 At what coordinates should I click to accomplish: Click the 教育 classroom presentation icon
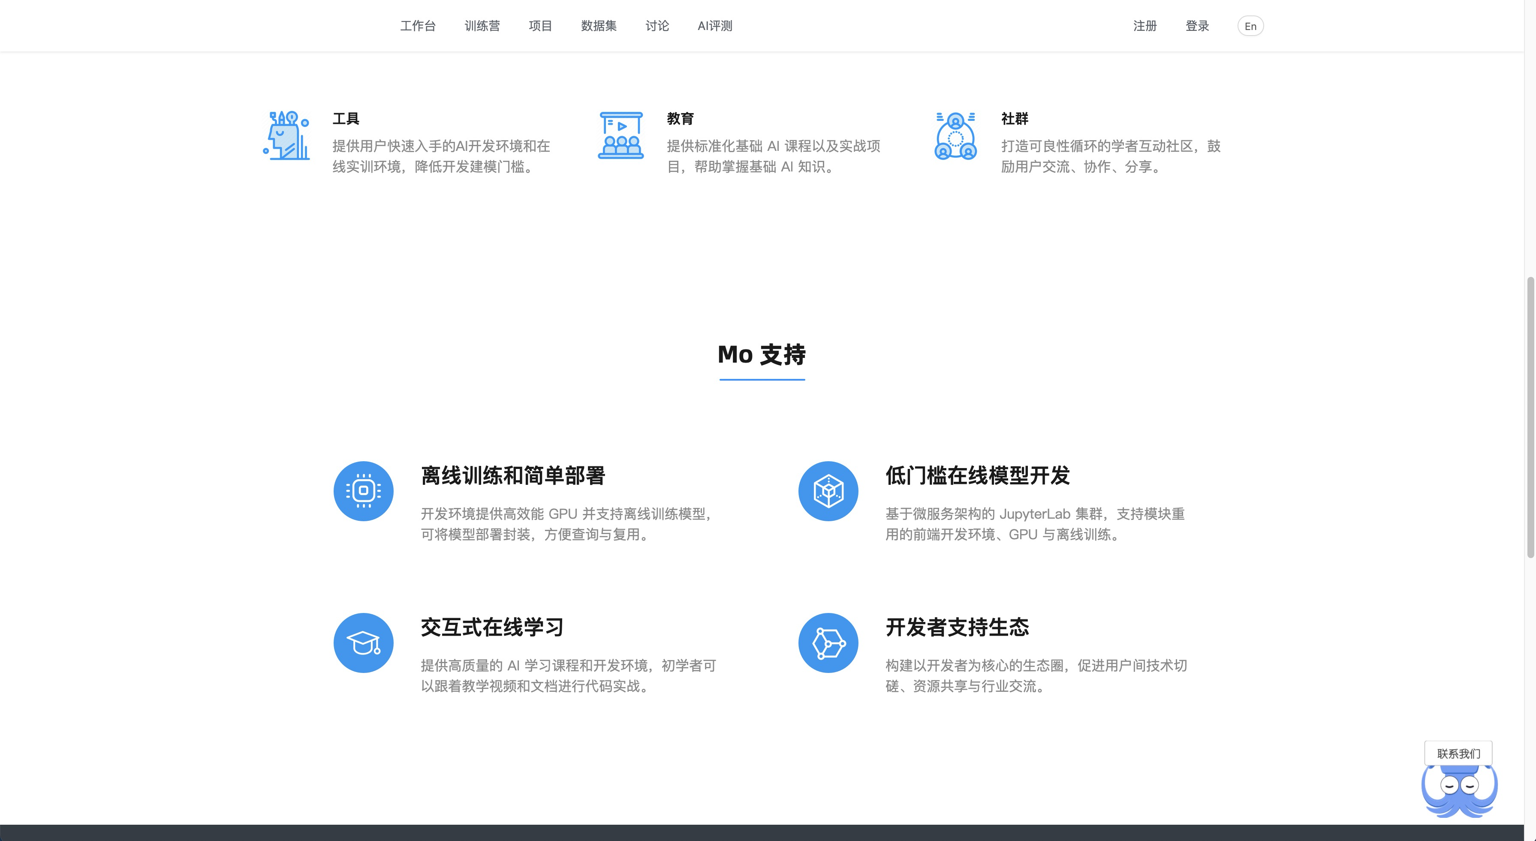[621, 135]
